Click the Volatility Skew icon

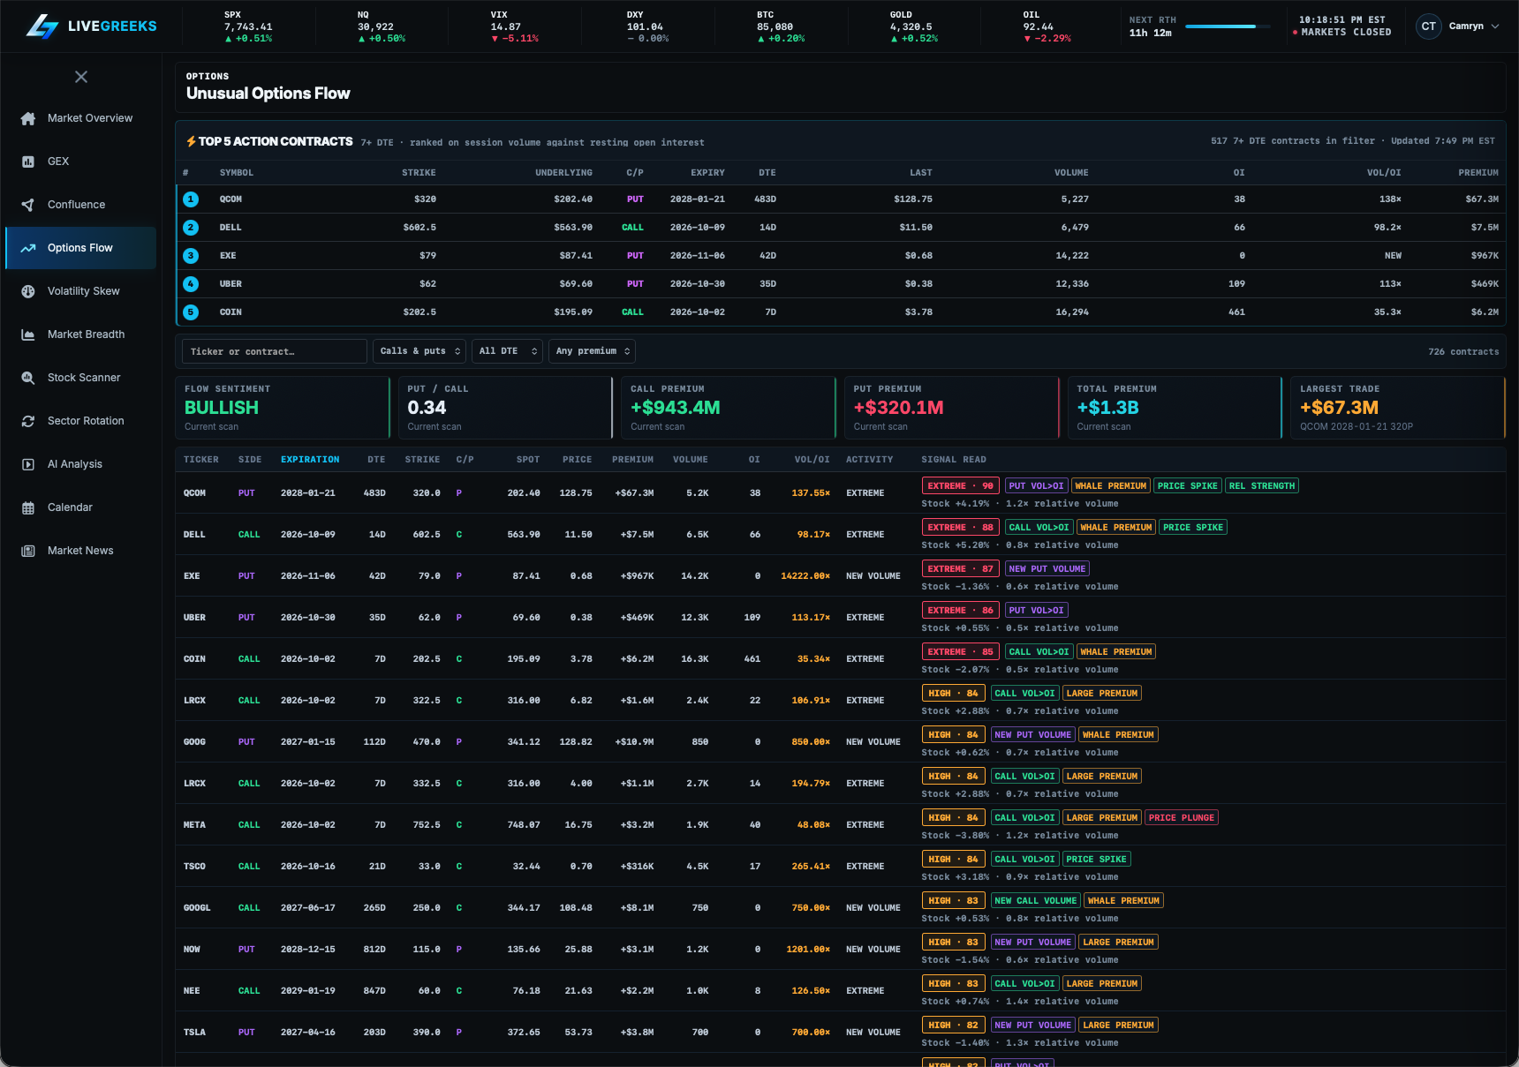[28, 291]
